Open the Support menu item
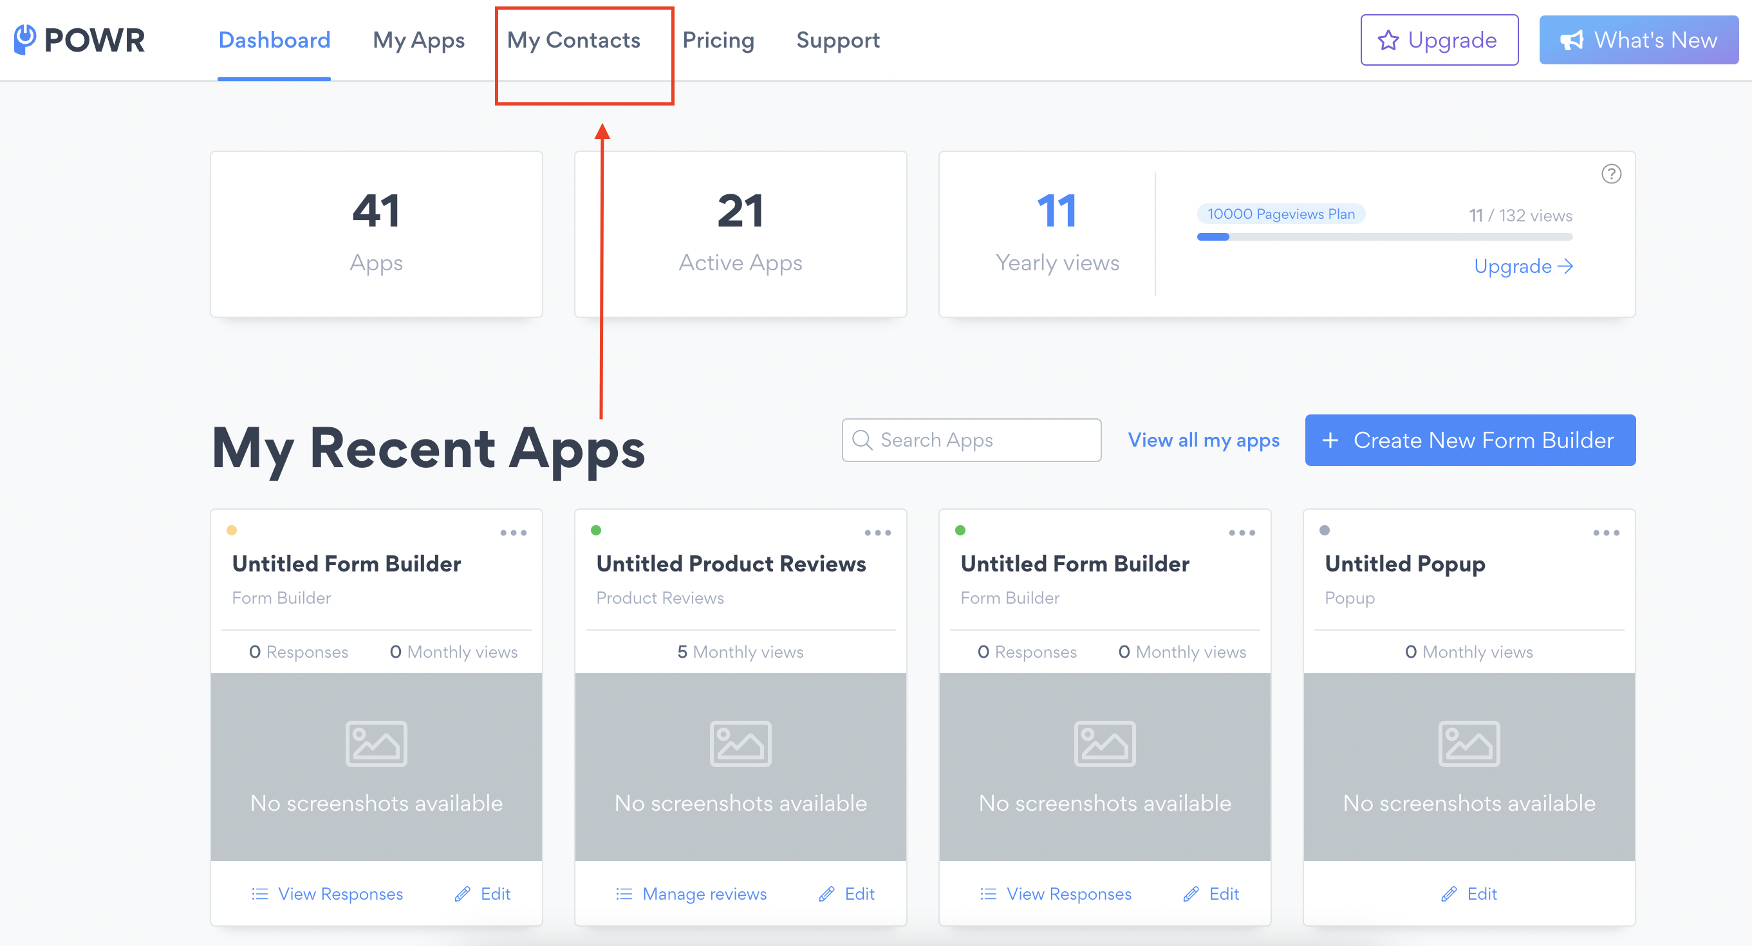 tap(838, 40)
